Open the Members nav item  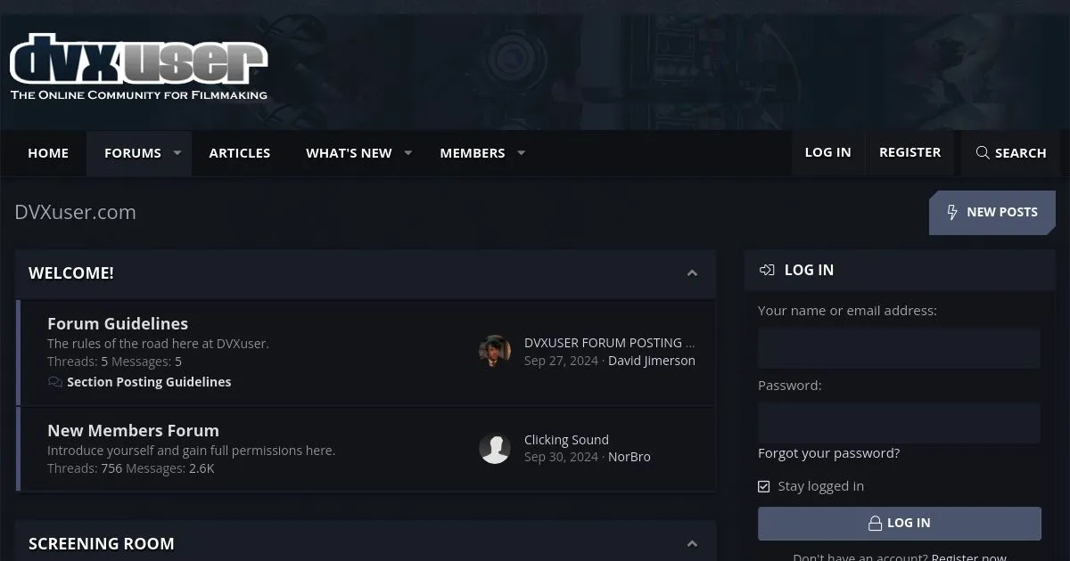[x=473, y=153]
